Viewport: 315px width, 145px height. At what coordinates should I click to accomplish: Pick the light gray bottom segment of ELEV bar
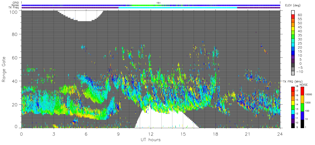click(293, 74)
